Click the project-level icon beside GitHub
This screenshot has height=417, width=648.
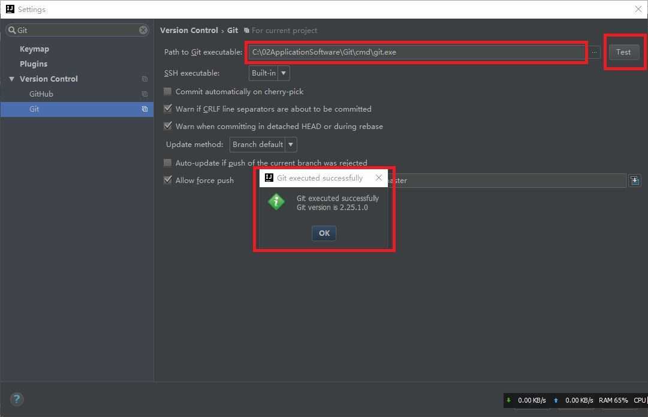pyautogui.click(x=144, y=94)
